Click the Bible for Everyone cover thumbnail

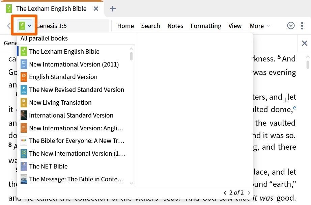[x=24, y=140]
